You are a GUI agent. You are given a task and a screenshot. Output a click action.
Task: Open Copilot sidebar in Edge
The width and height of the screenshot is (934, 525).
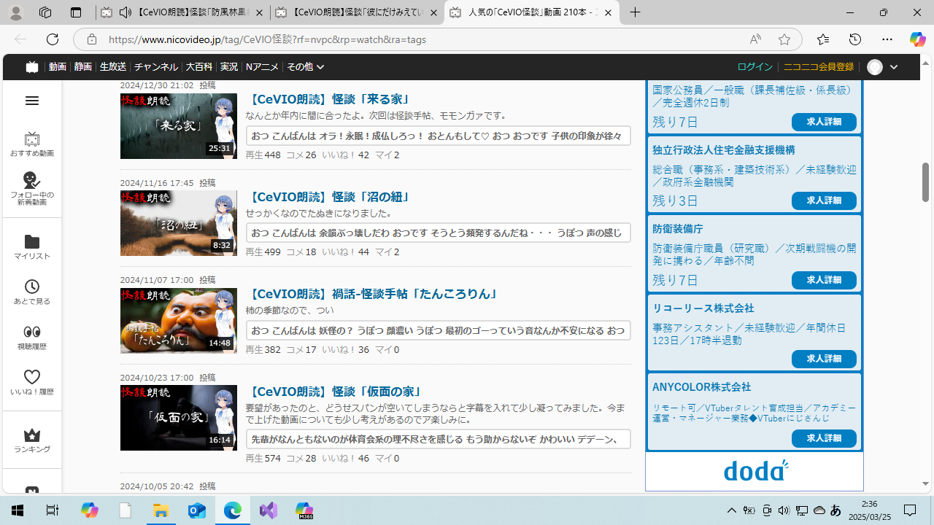tap(917, 39)
